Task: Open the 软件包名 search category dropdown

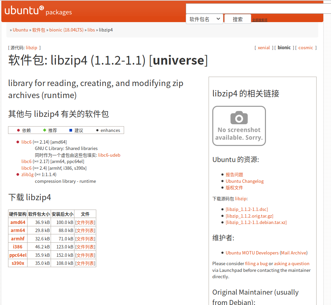Action: (x=204, y=19)
